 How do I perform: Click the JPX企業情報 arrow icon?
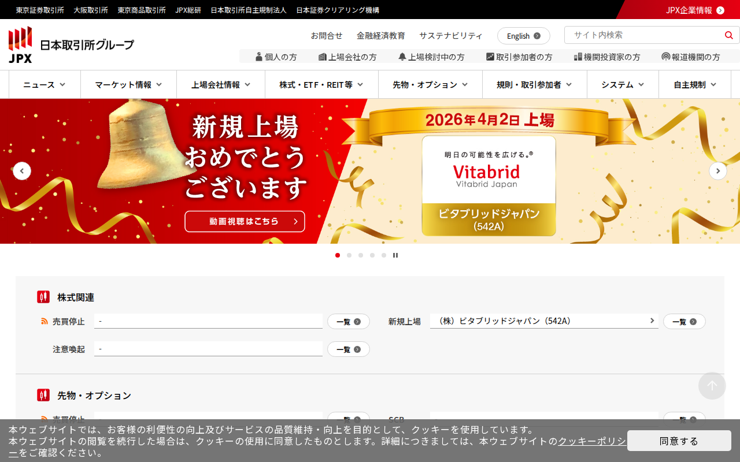(x=720, y=10)
